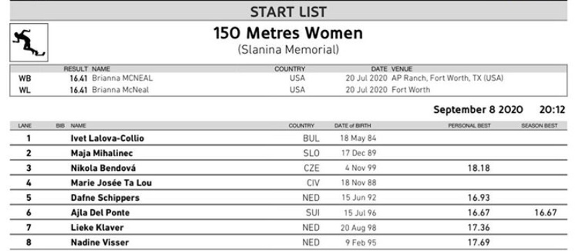Click Nadine Visser's date of birth

pyautogui.click(x=360, y=243)
